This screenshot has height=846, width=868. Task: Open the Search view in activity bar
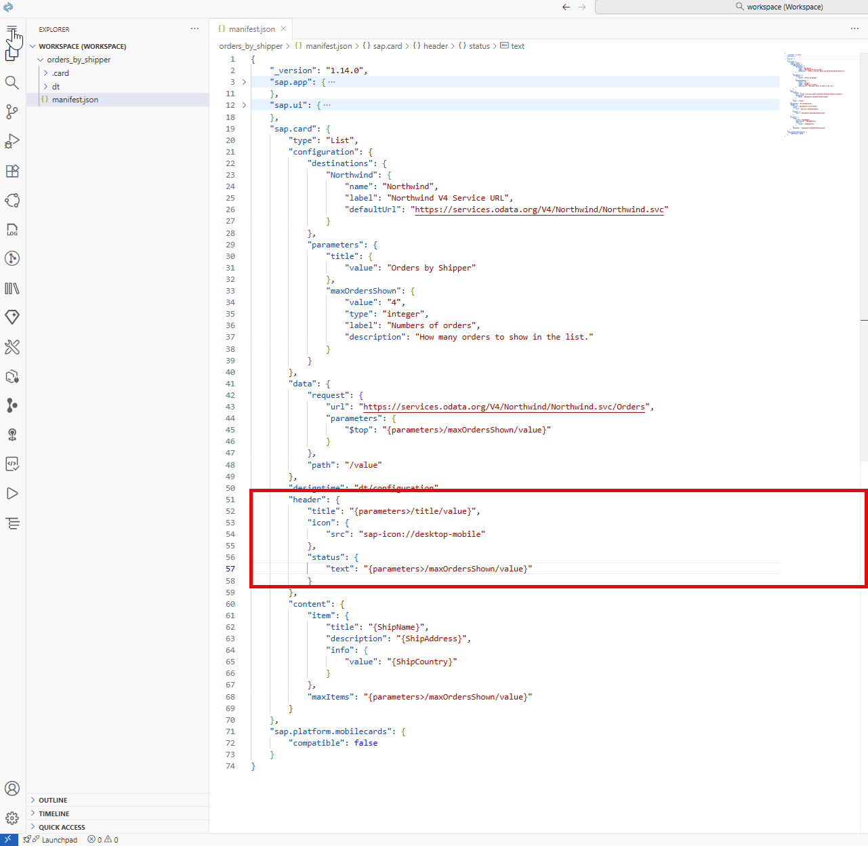pos(12,83)
